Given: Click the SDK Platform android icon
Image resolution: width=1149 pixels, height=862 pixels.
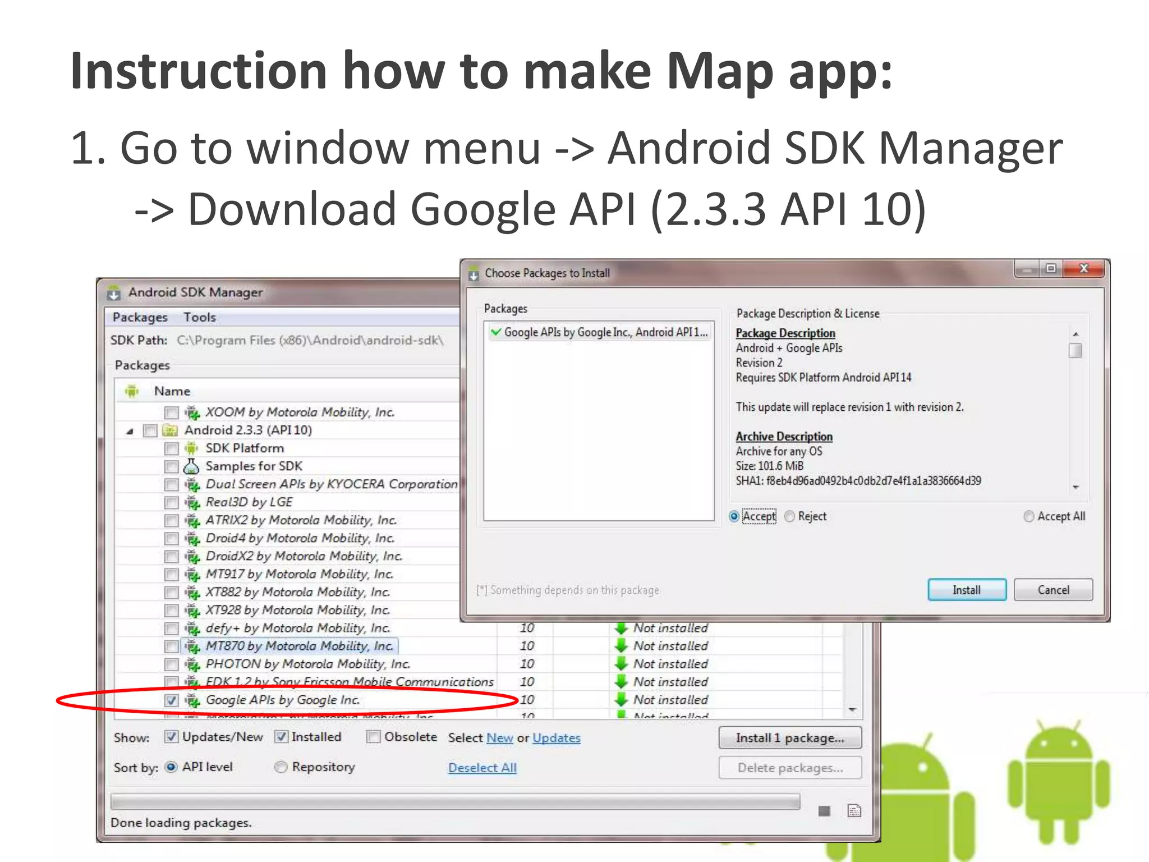Looking at the screenshot, I should [x=192, y=448].
